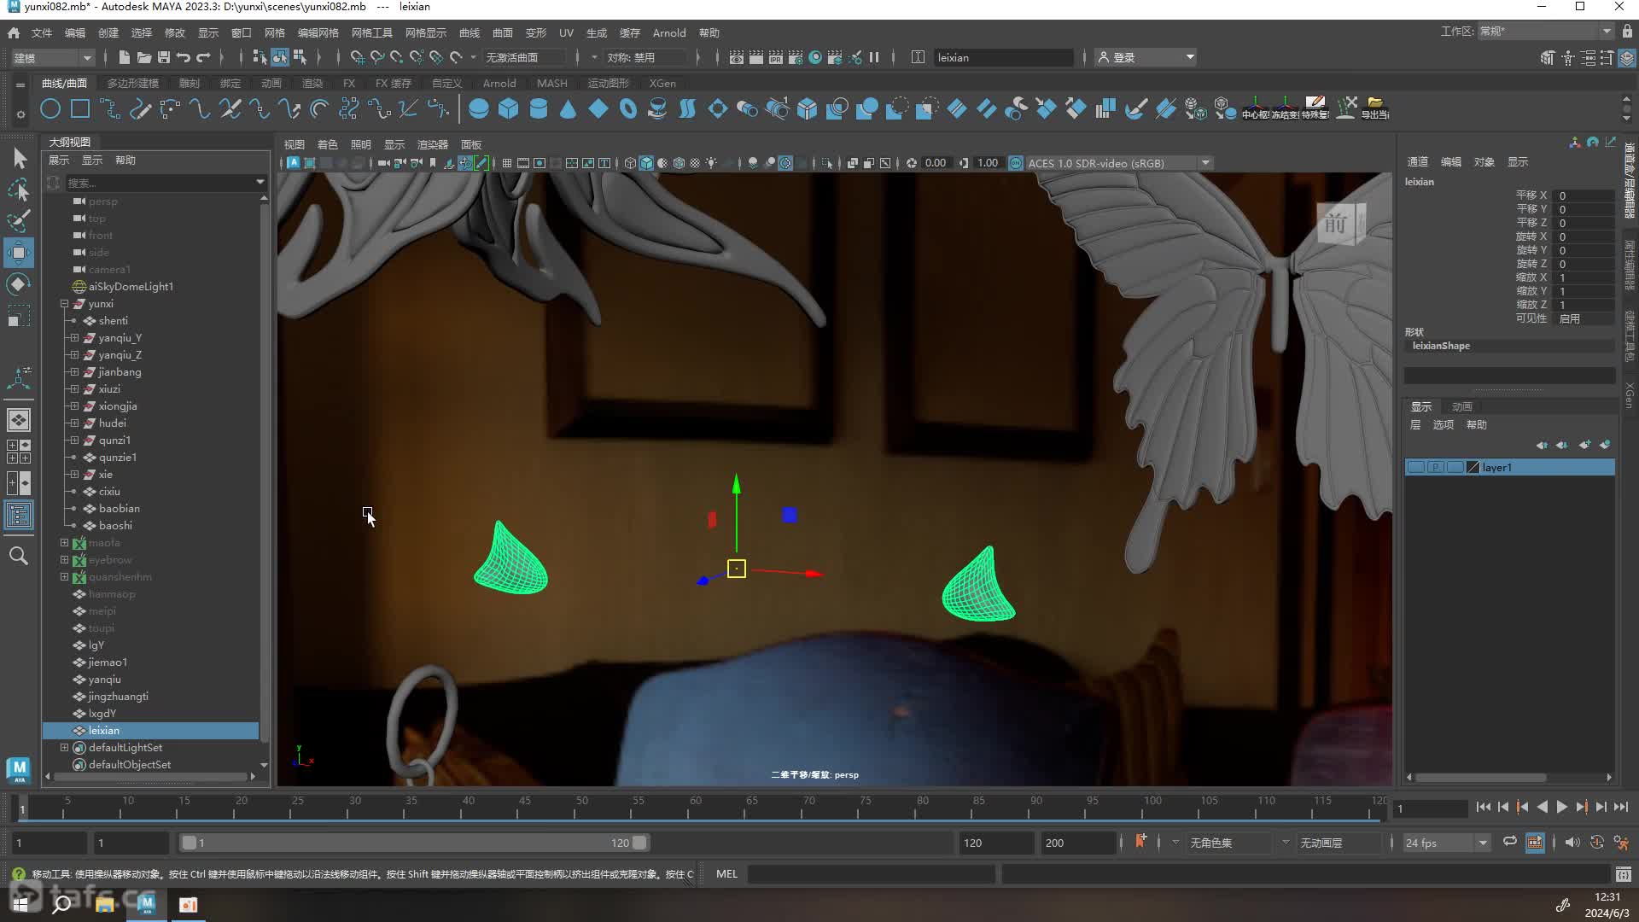Image resolution: width=1639 pixels, height=922 pixels.
Task: Select the aiSkyDomeLight1 node
Action: pyautogui.click(x=130, y=287)
